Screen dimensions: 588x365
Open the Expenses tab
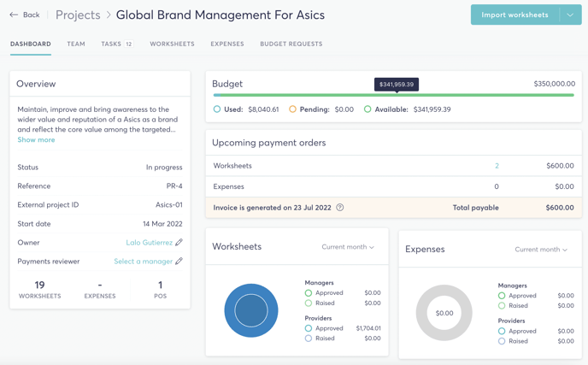tap(227, 44)
